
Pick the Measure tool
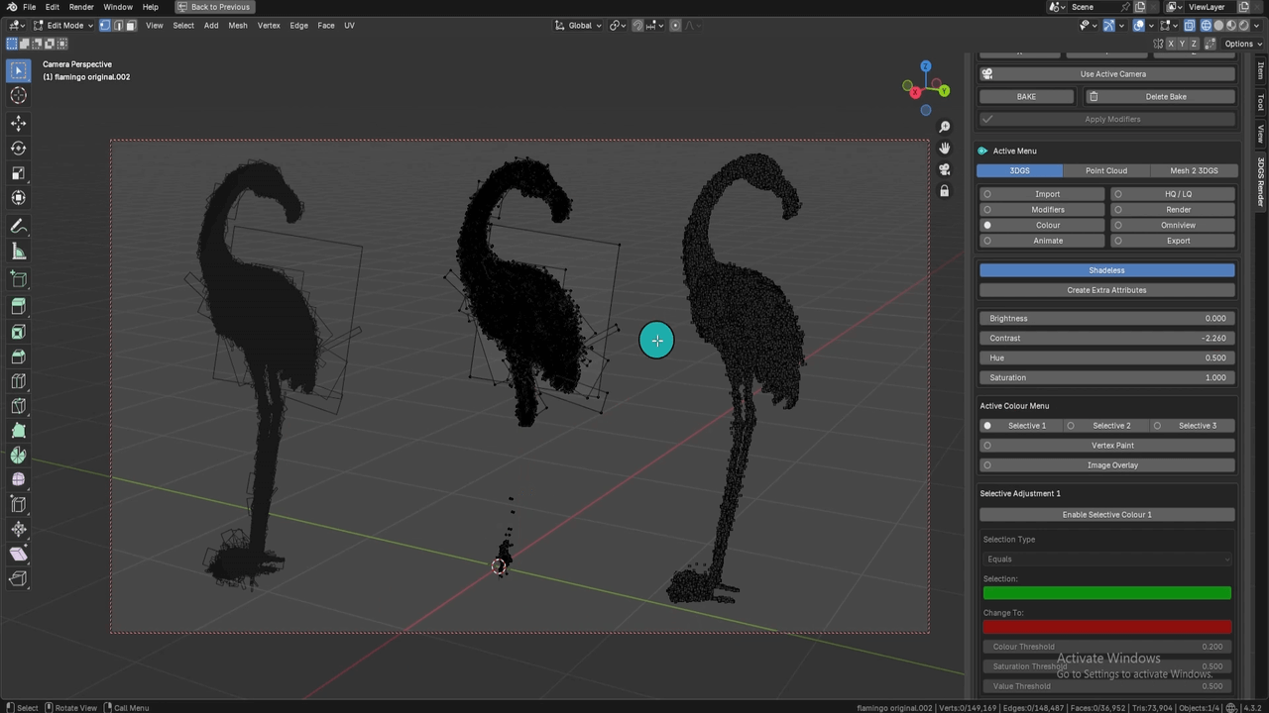[x=18, y=253]
